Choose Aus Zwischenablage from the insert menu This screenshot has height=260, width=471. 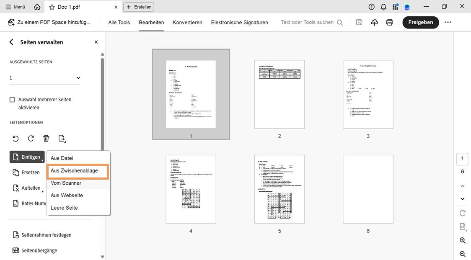(73, 170)
